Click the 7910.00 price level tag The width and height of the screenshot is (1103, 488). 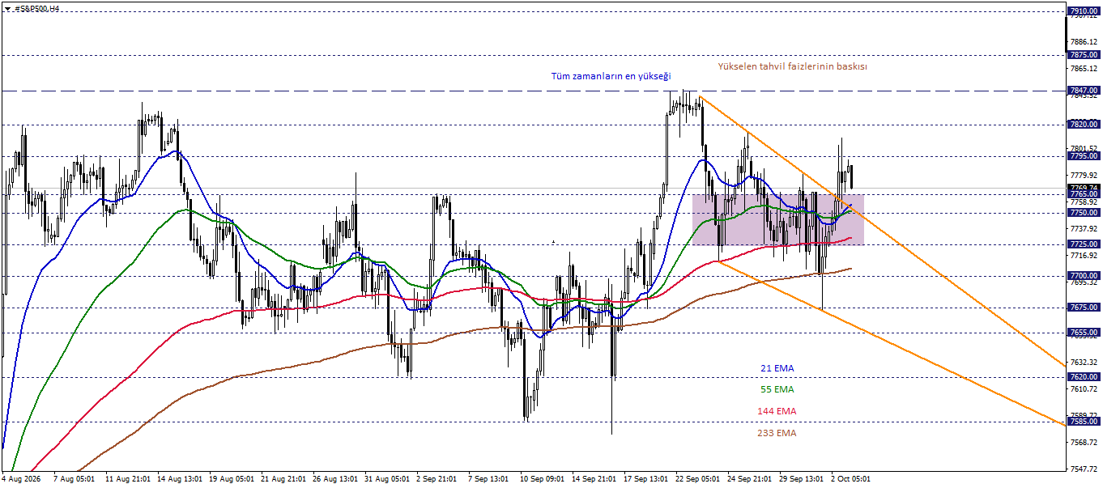pyautogui.click(x=1084, y=11)
